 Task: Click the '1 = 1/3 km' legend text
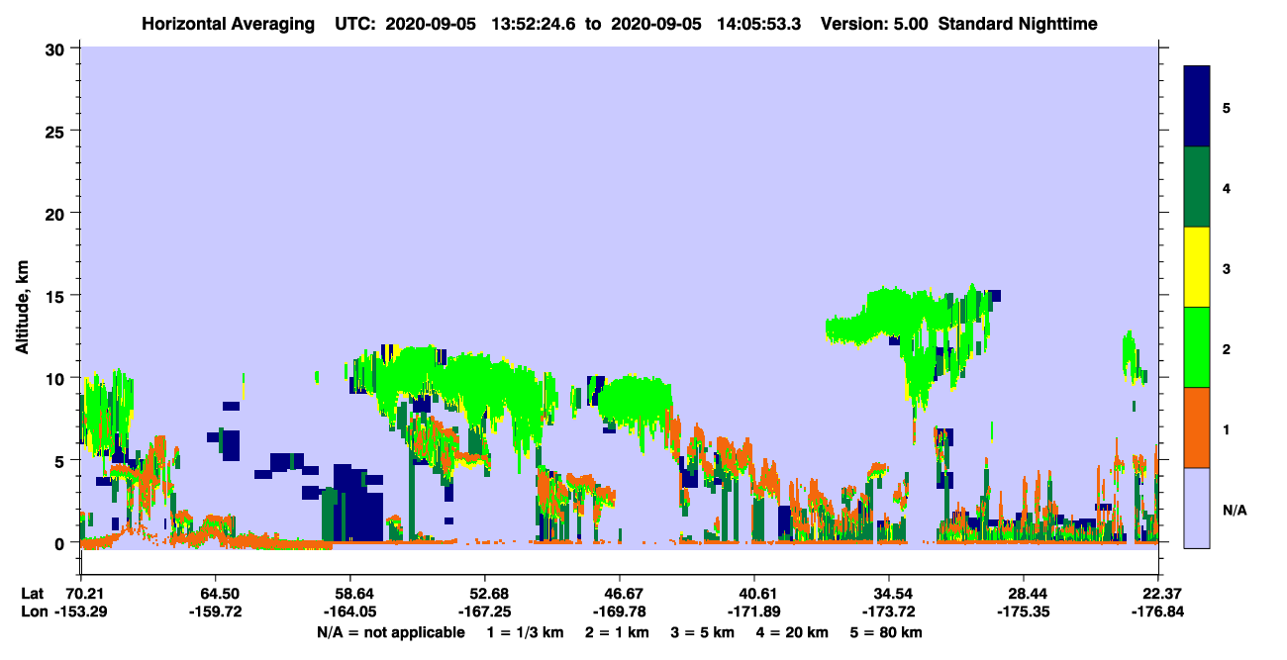click(528, 632)
